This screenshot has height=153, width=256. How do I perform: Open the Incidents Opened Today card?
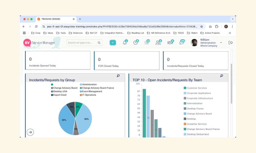tap(58, 60)
